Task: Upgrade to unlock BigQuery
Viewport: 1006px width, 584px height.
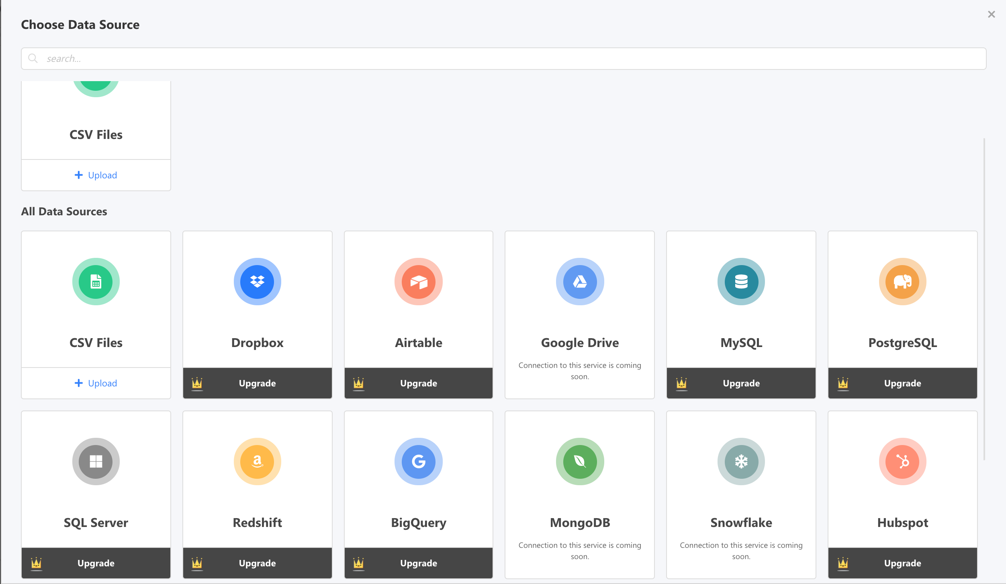Action: [419, 563]
